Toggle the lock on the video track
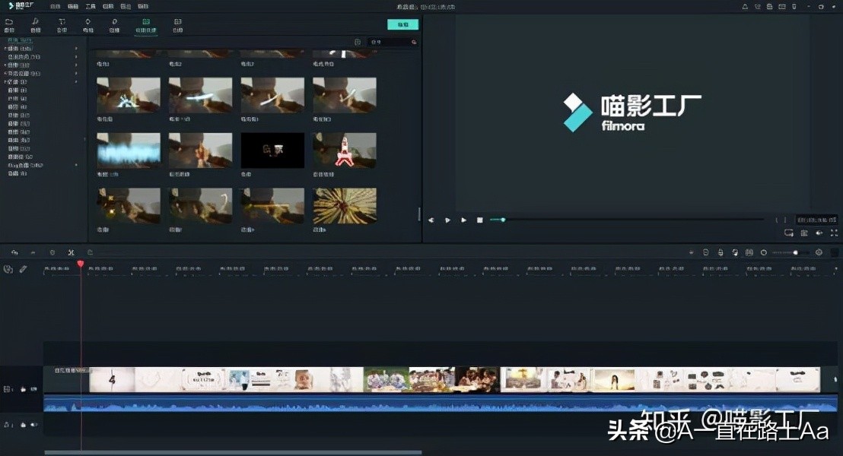Viewport: 843px width, 456px height. coord(23,389)
